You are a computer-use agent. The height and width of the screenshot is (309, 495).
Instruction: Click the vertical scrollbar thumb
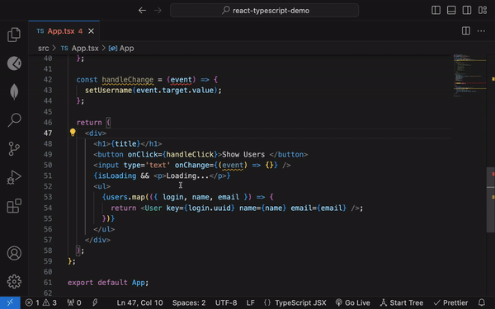pyautogui.click(x=491, y=199)
